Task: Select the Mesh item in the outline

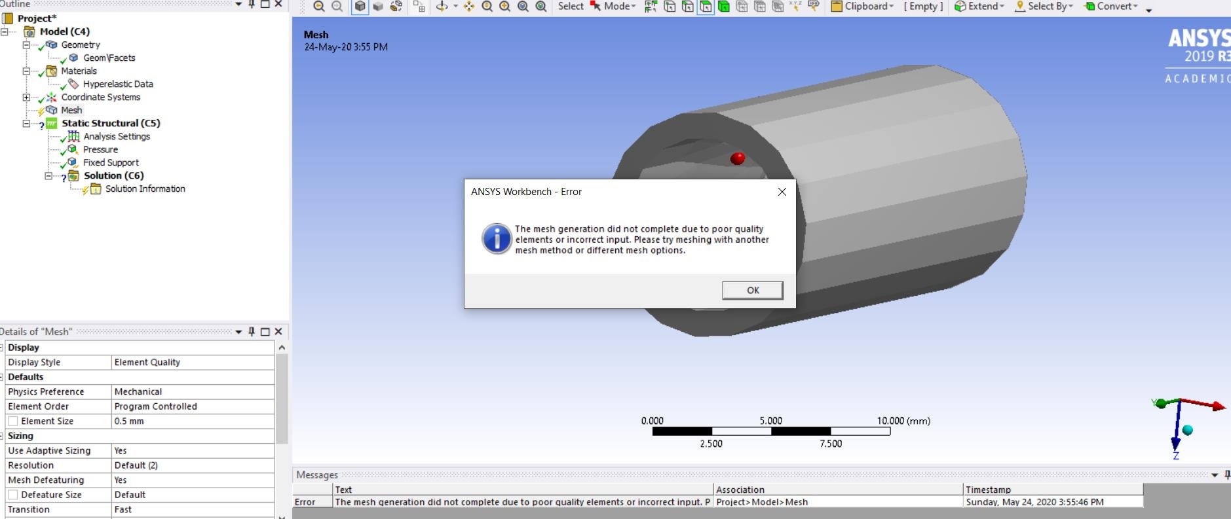Action: [x=71, y=110]
